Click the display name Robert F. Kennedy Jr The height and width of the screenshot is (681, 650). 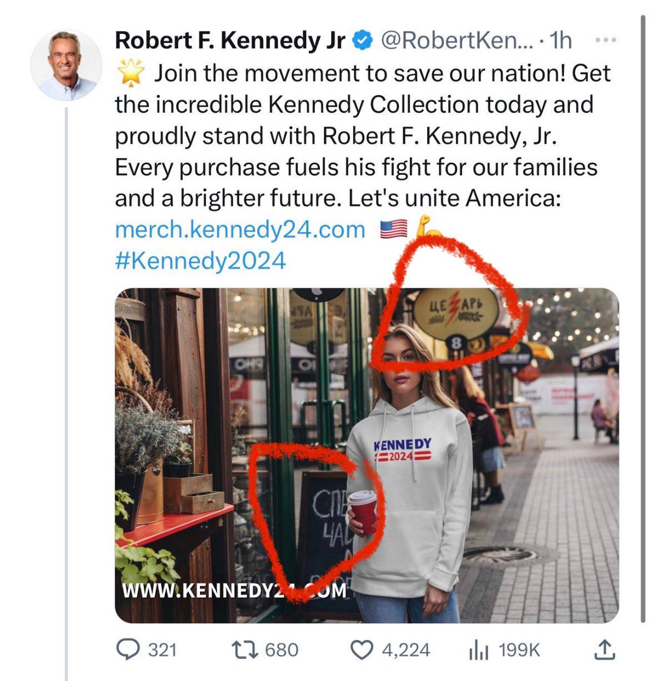point(229,41)
